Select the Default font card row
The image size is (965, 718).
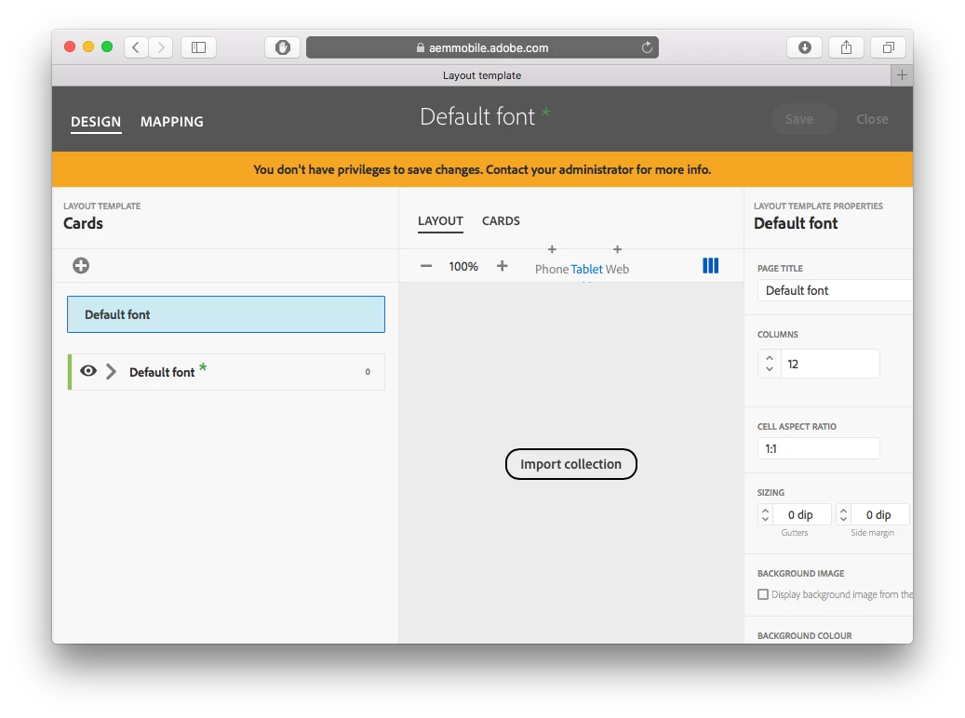coord(226,372)
